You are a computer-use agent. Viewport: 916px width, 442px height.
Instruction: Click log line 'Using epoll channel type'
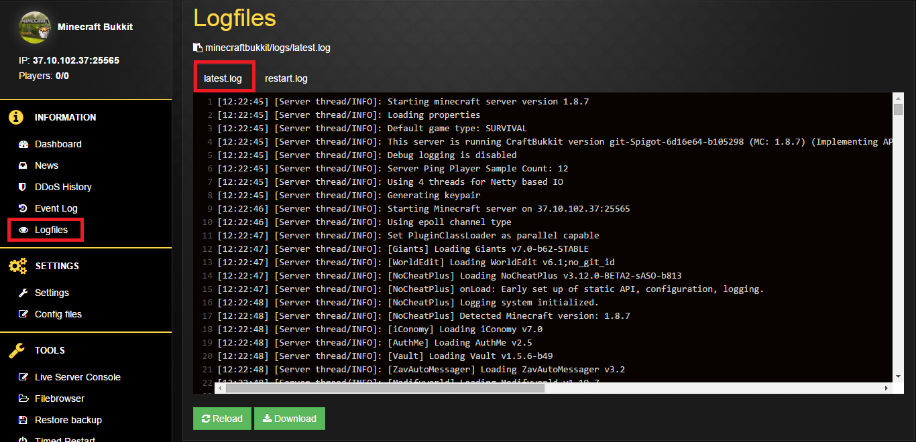coord(364,222)
